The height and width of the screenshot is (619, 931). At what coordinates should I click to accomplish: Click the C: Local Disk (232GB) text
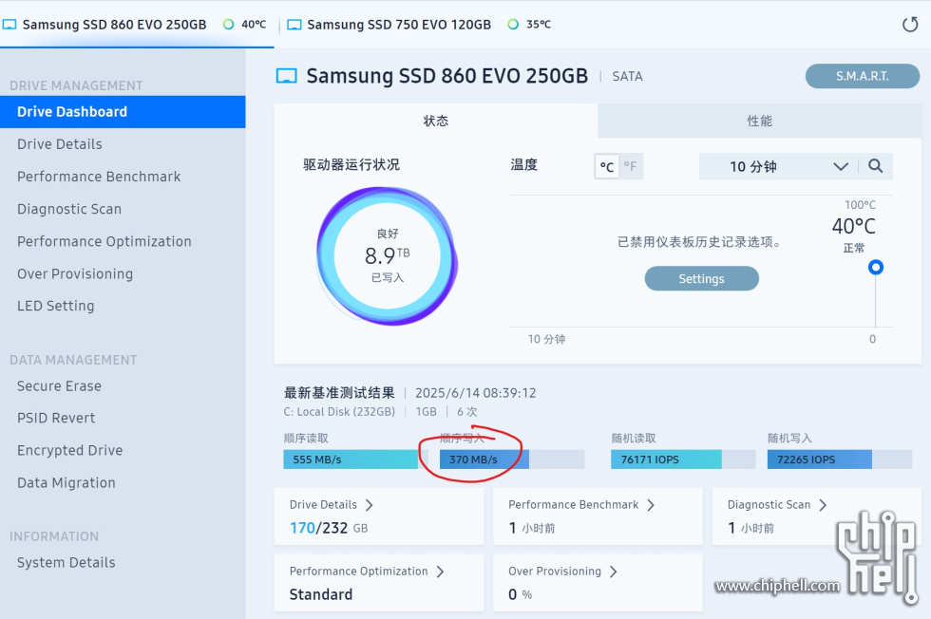point(339,412)
